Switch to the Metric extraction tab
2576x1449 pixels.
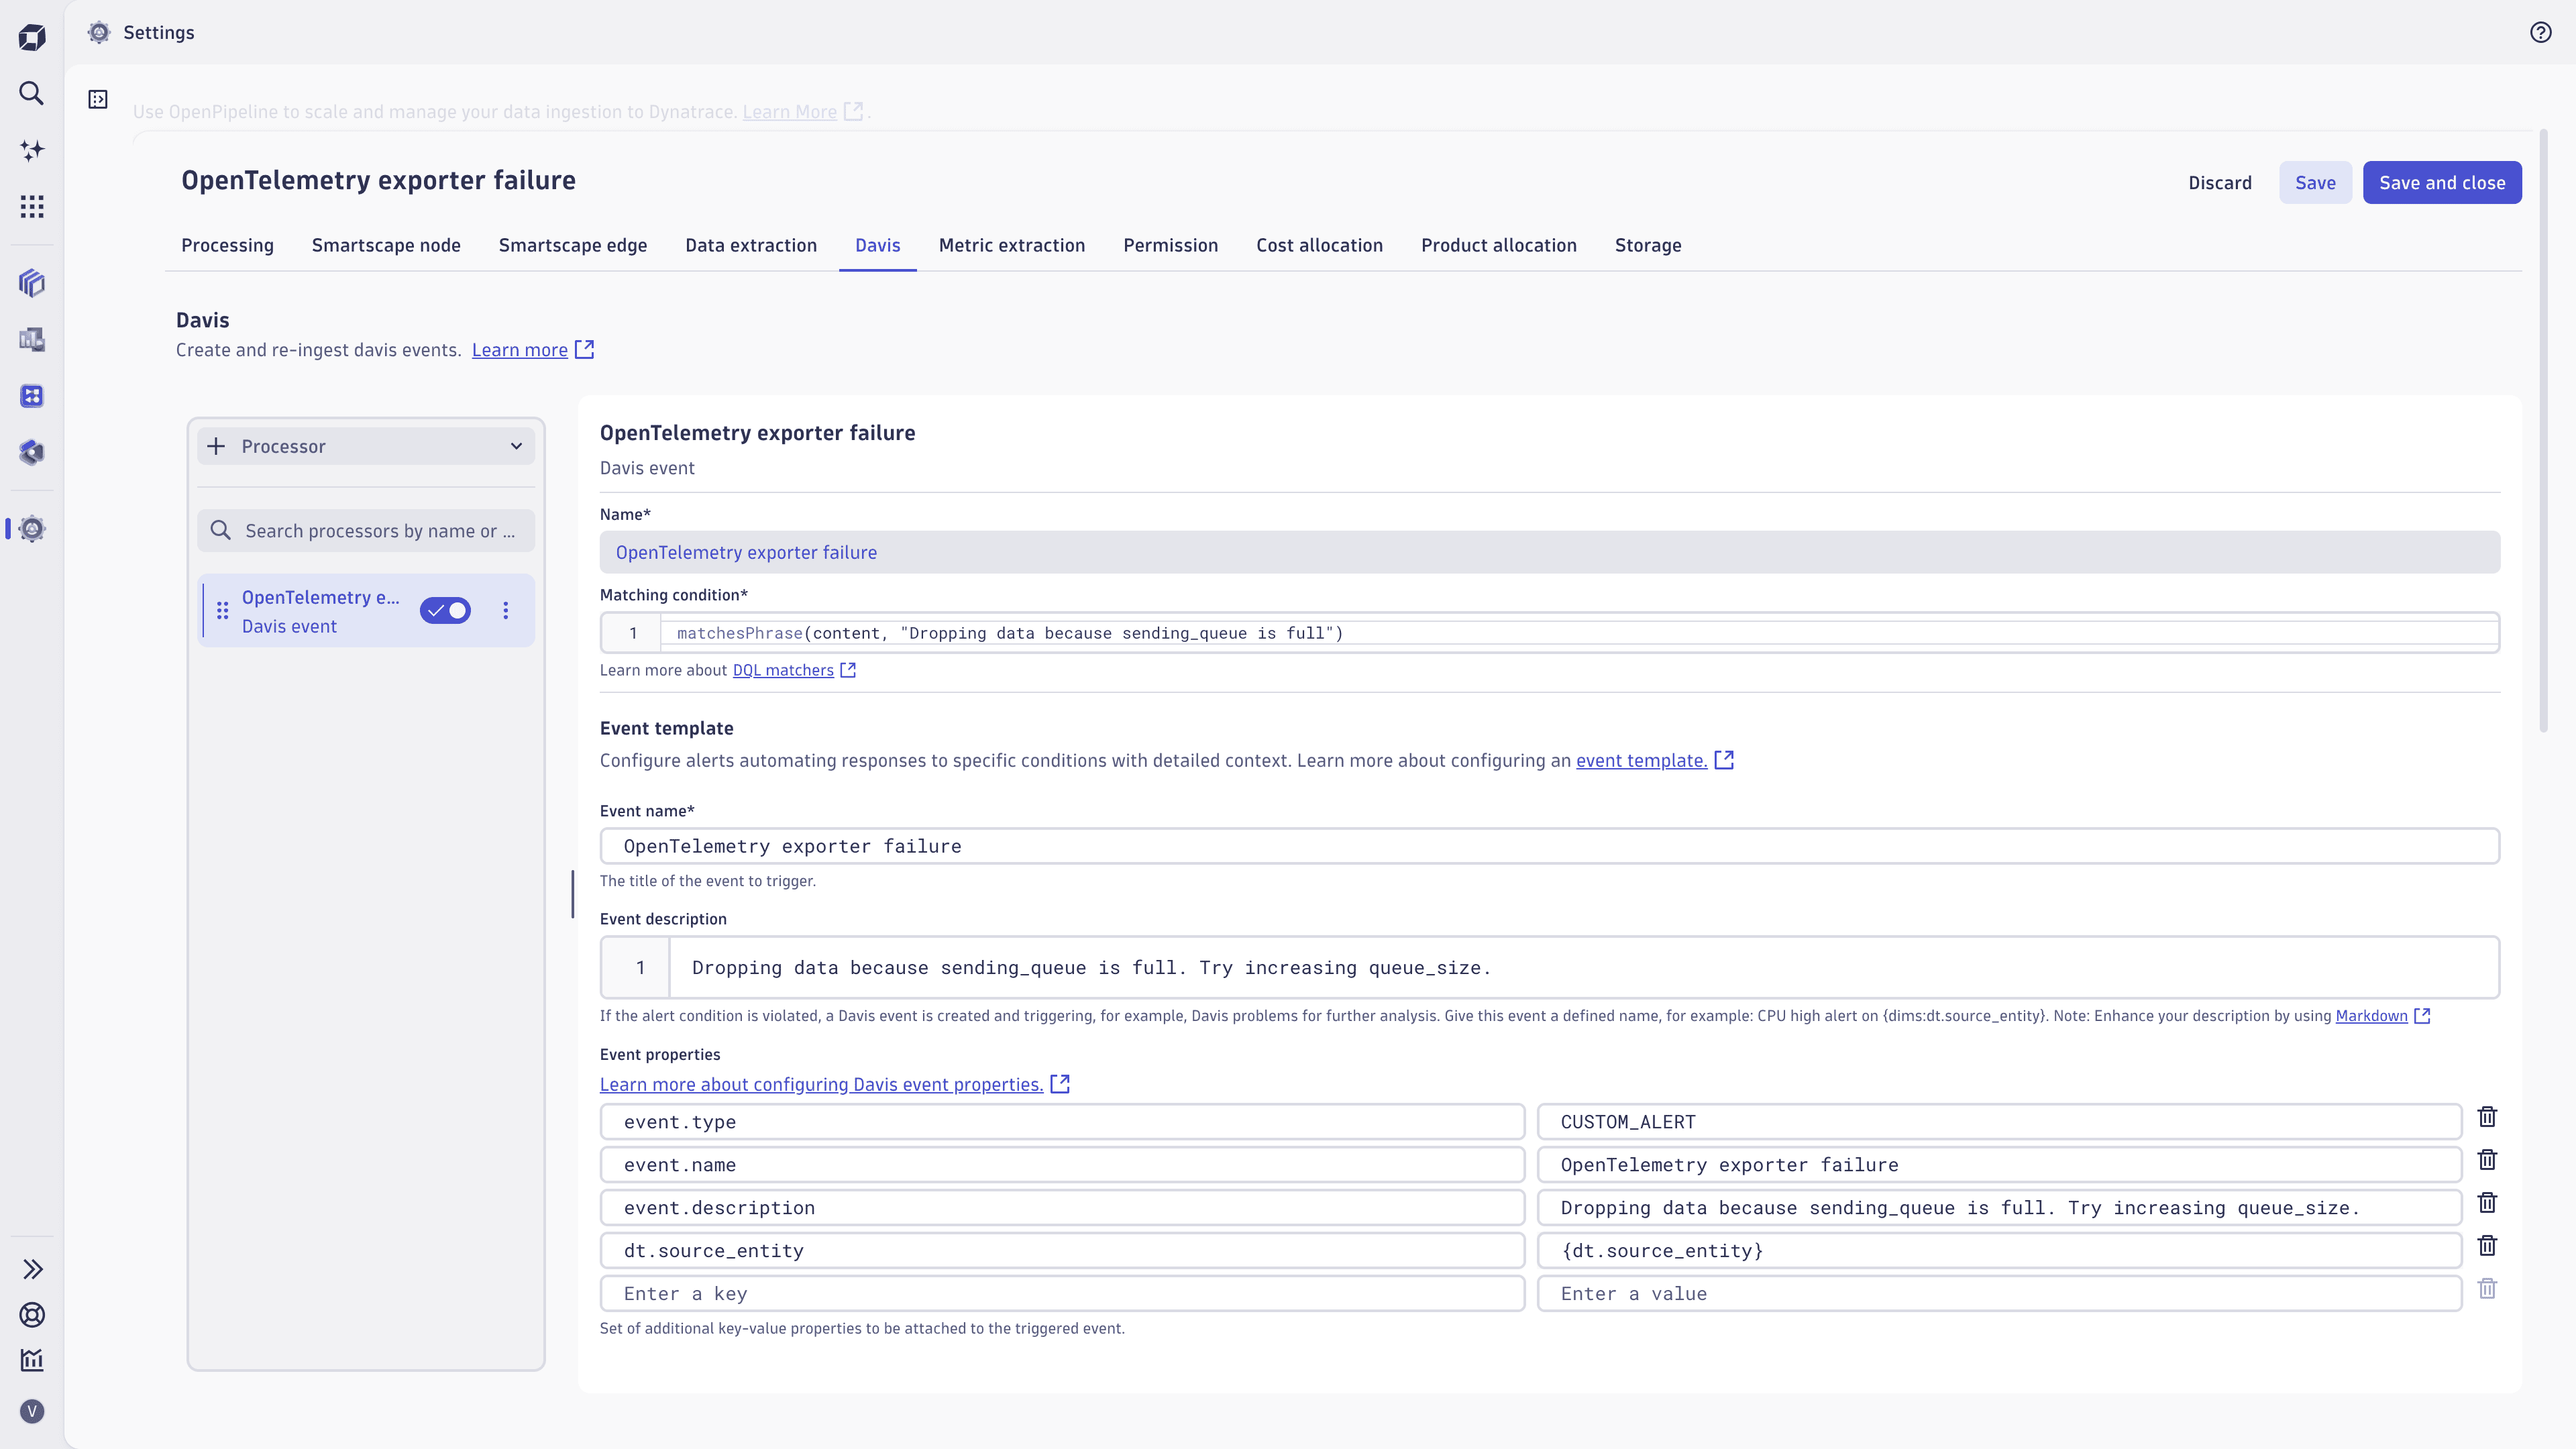(x=1011, y=245)
